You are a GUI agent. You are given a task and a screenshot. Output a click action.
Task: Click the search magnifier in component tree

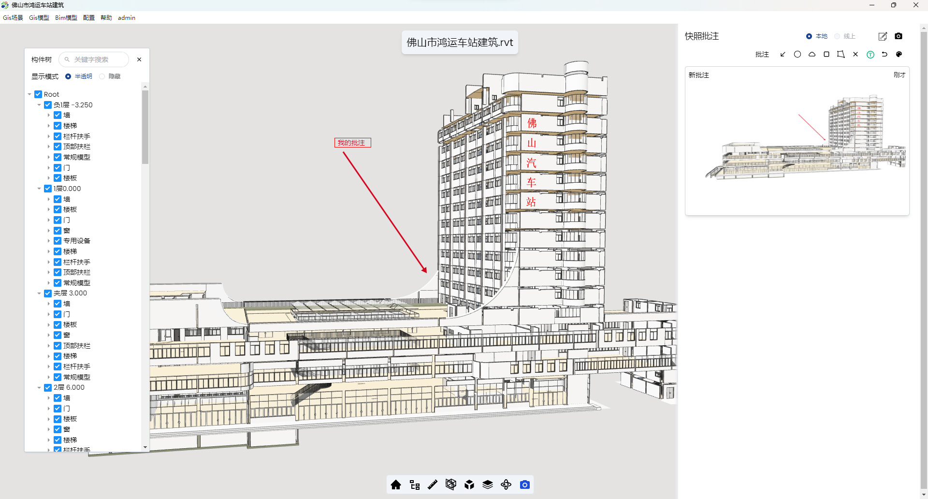click(67, 59)
